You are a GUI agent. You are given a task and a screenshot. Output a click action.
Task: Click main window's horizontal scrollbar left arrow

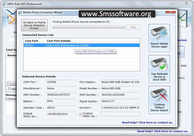[8, 83]
